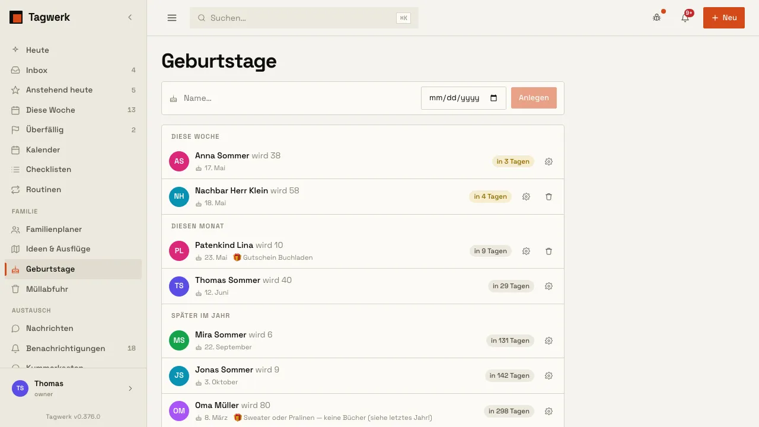
Task: Expand the Thomas owner user menu
Action: pos(74,388)
